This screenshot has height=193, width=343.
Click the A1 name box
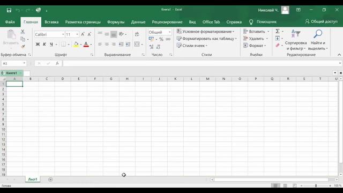coord(13,63)
